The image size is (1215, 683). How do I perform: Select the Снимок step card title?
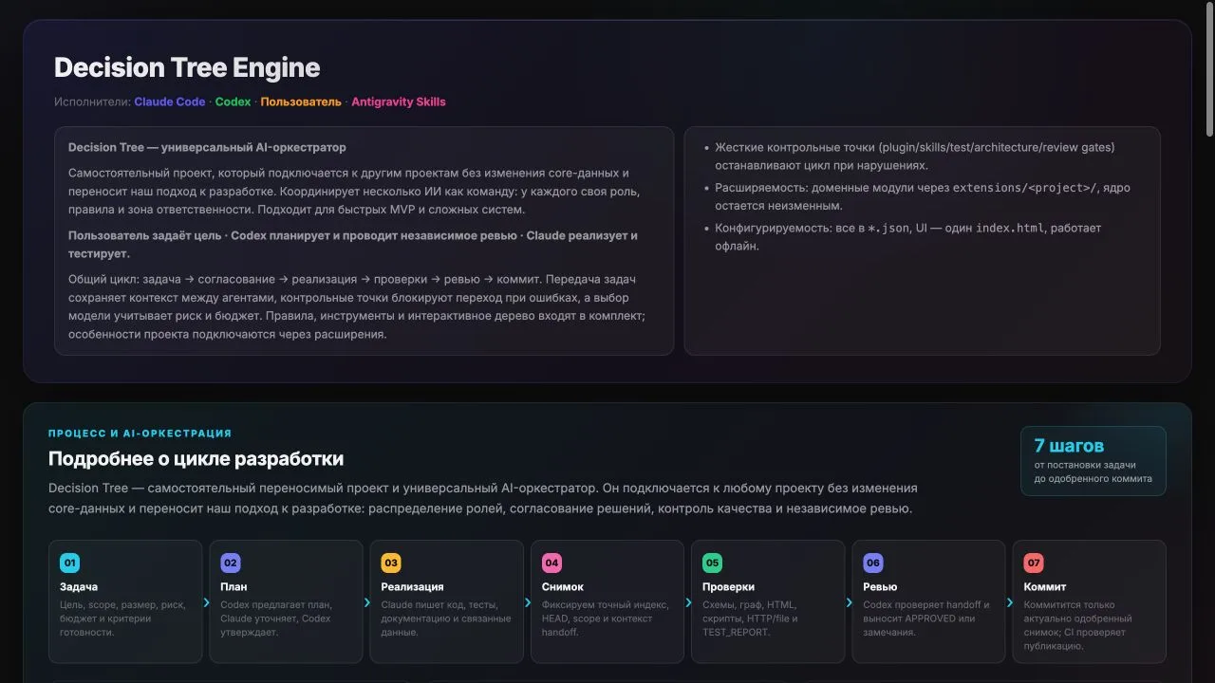[563, 587]
